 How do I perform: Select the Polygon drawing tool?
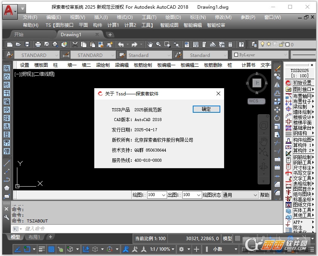[x=7, y=188]
